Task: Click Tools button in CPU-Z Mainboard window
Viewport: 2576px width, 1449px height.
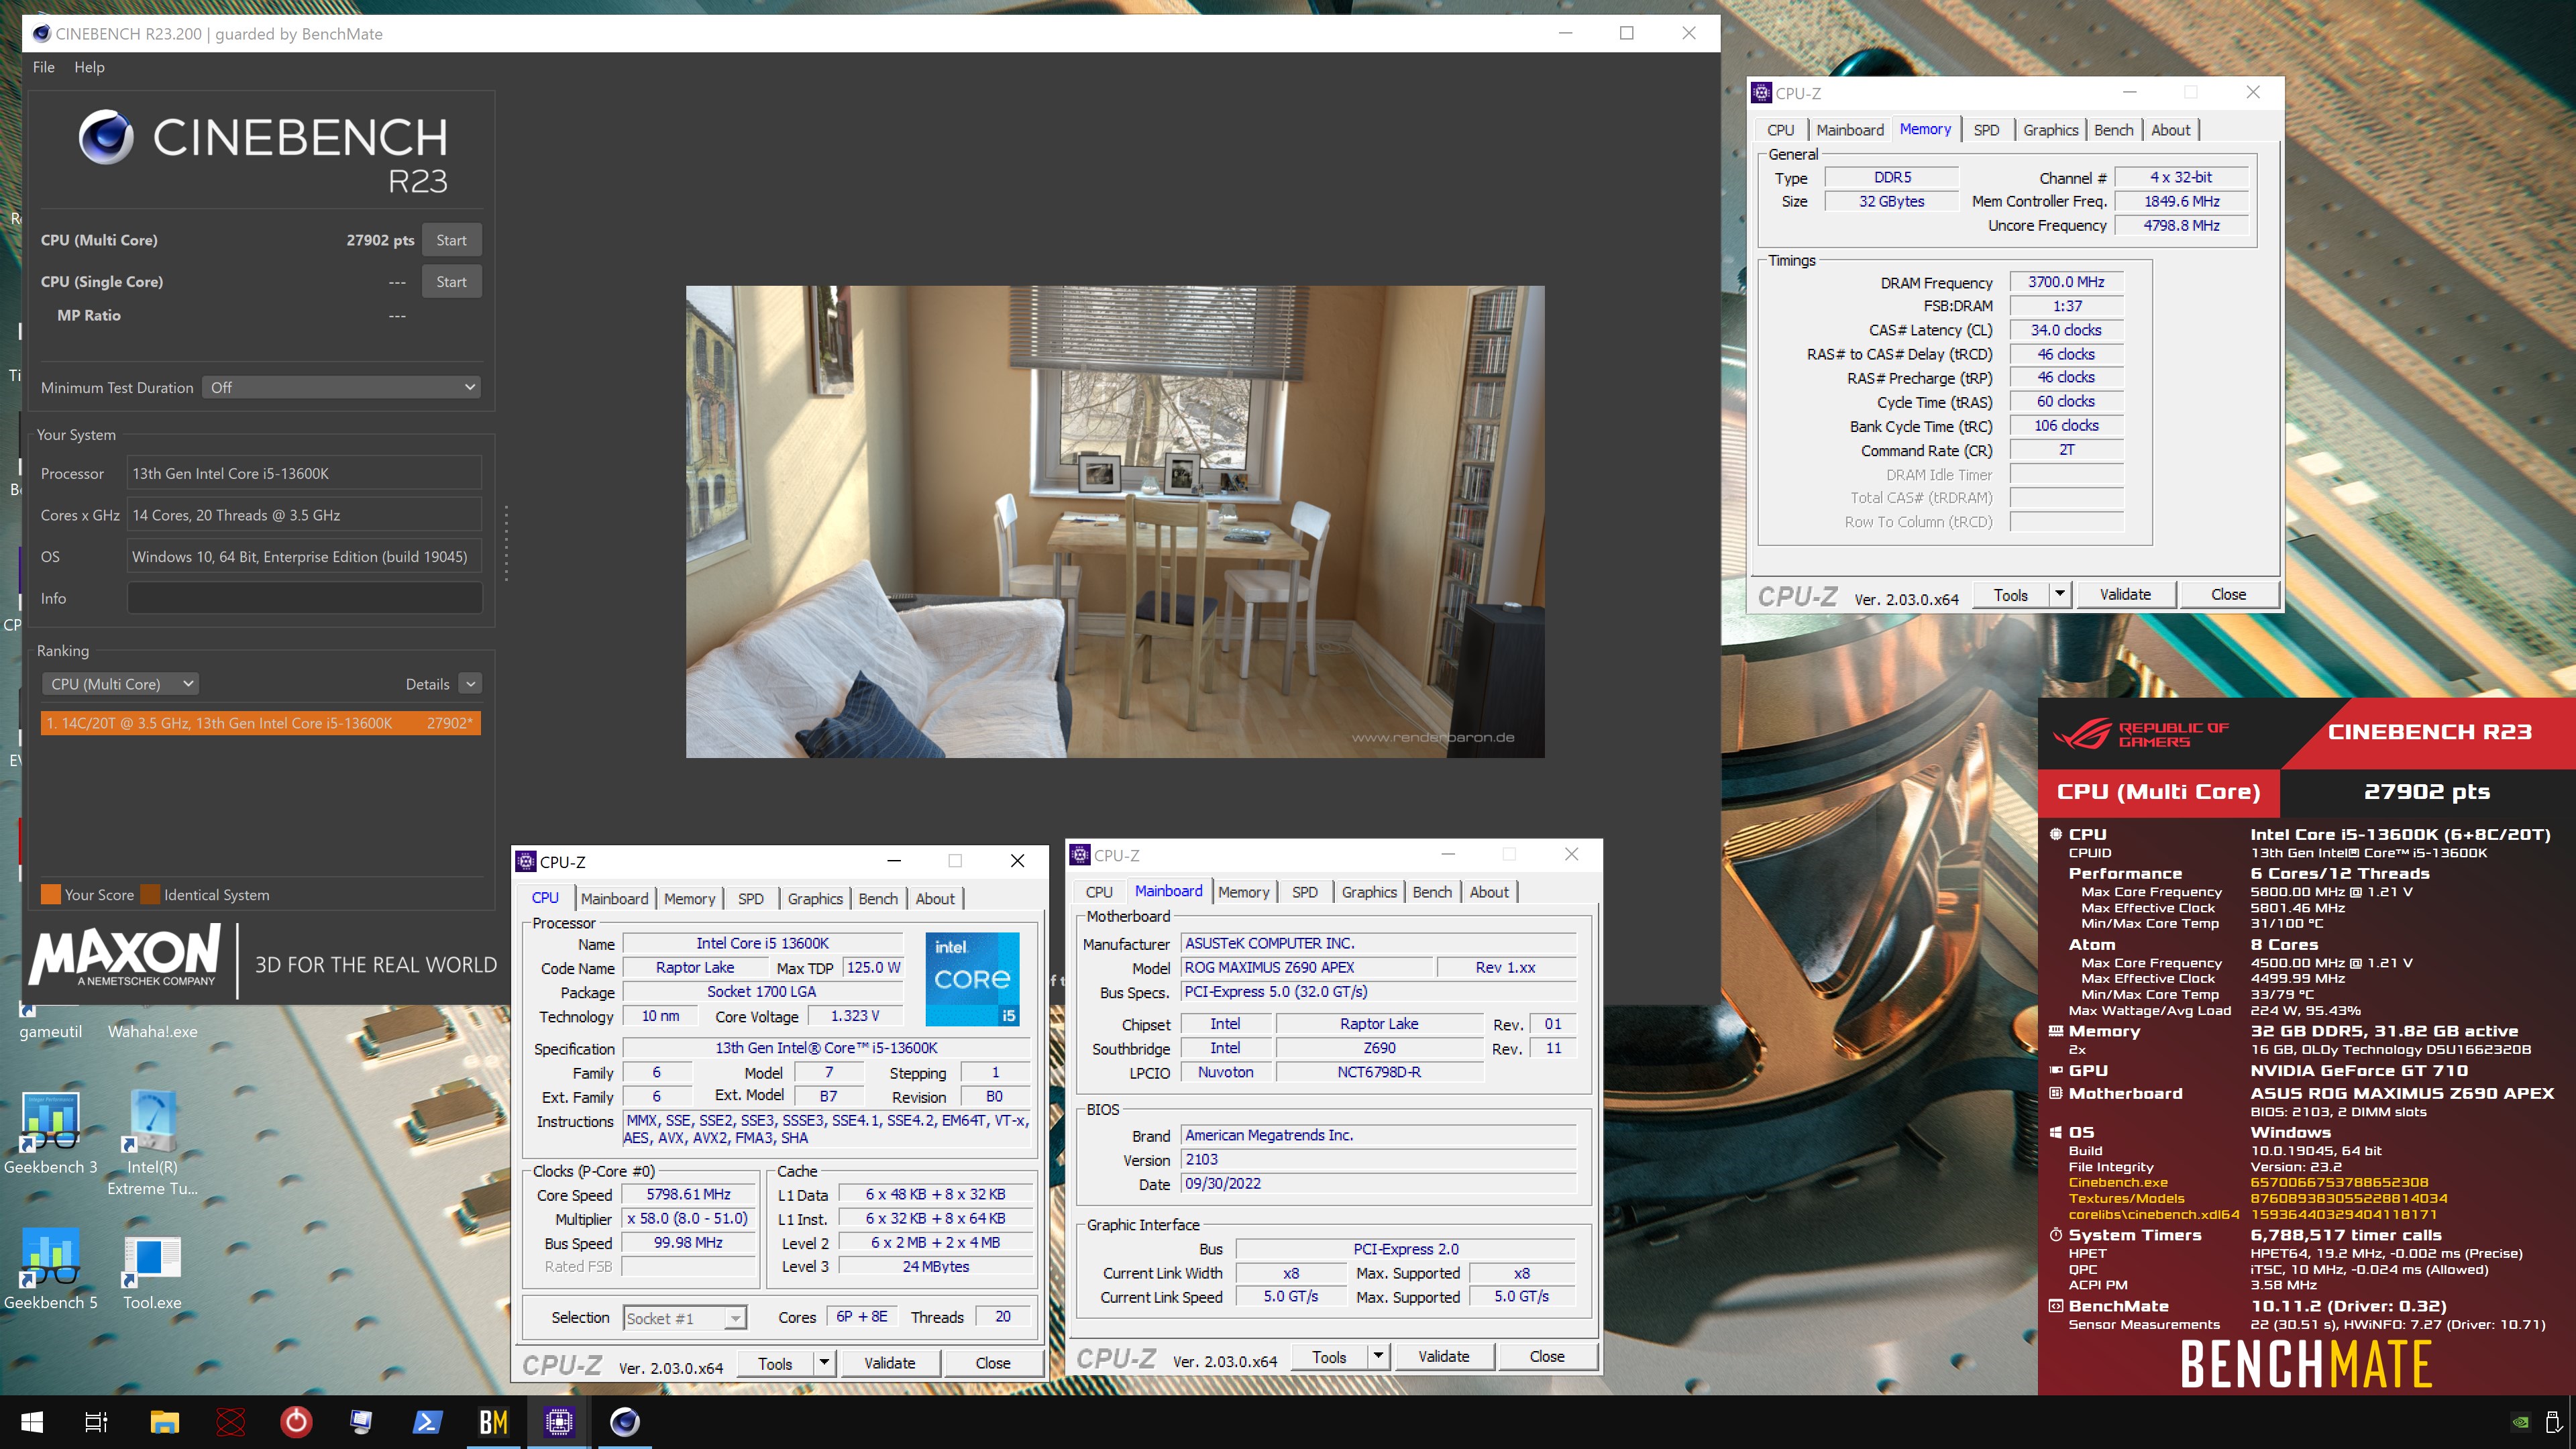Action: coord(1328,1357)
